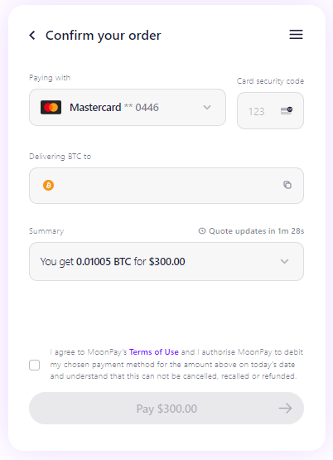Click the 'Confirm your order' heading

tap(104, 36)
